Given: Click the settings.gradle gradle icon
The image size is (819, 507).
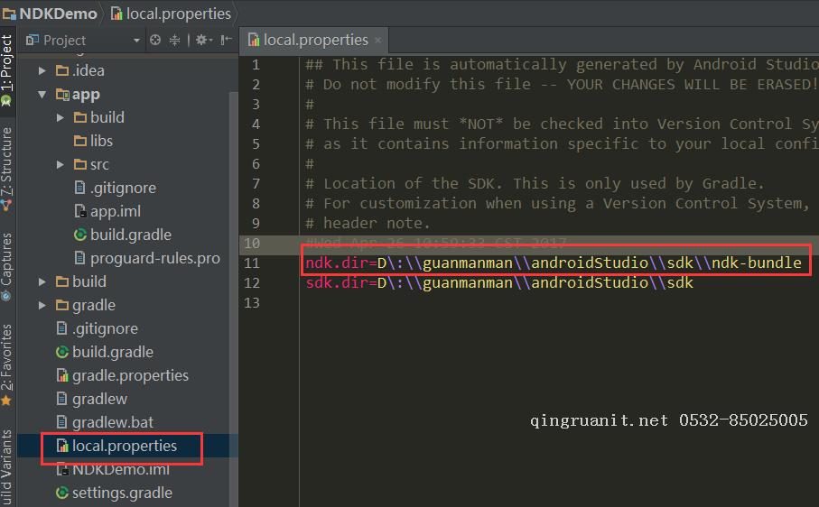Looking at the screenshot, I should click(62, 493).
